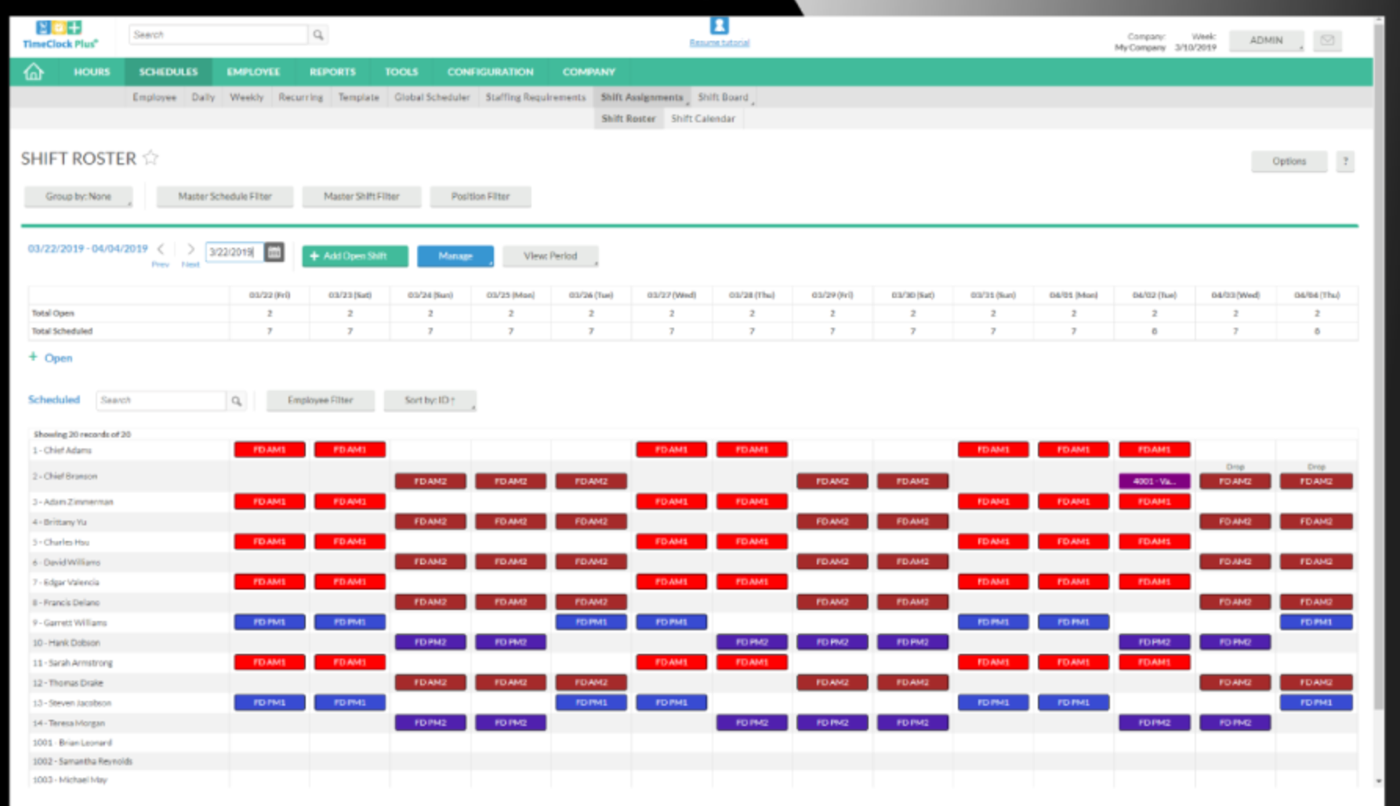Click the Resume tutorial link
Screen dimensions: 1400x806
coord(719,43)
